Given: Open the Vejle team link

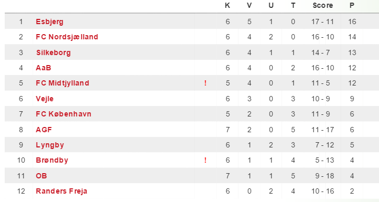Looking at the screenshot, I should coord(44,99).
